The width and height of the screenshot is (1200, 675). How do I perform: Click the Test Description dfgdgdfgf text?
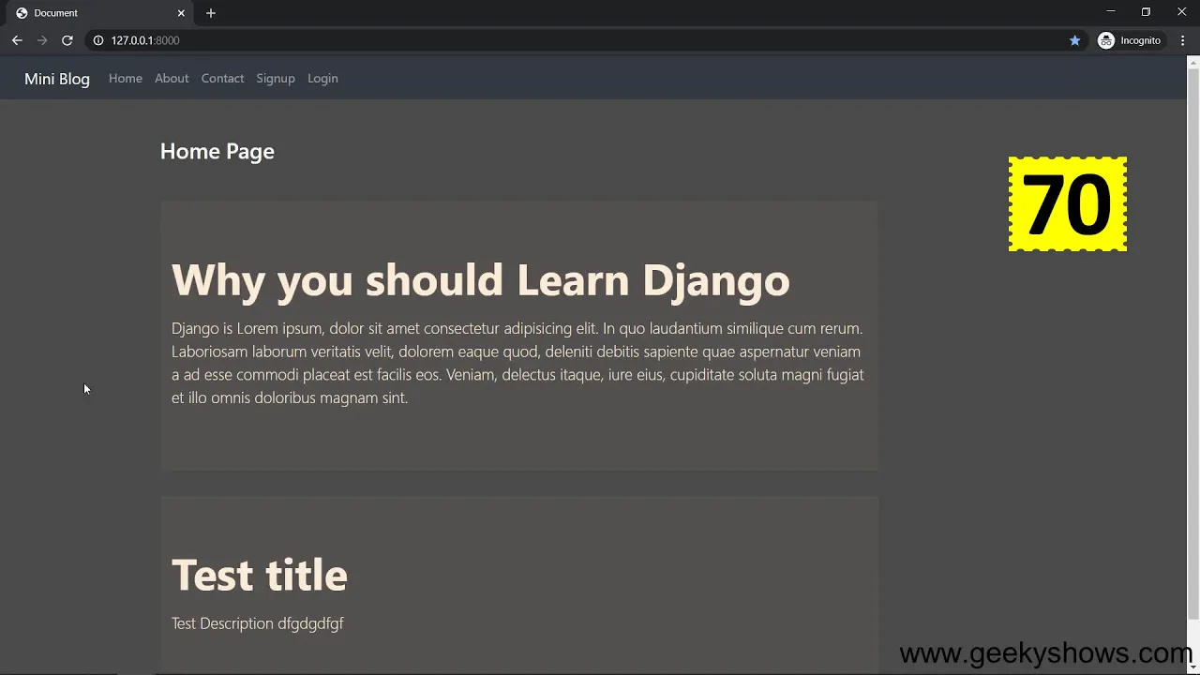tap(258, 623)
